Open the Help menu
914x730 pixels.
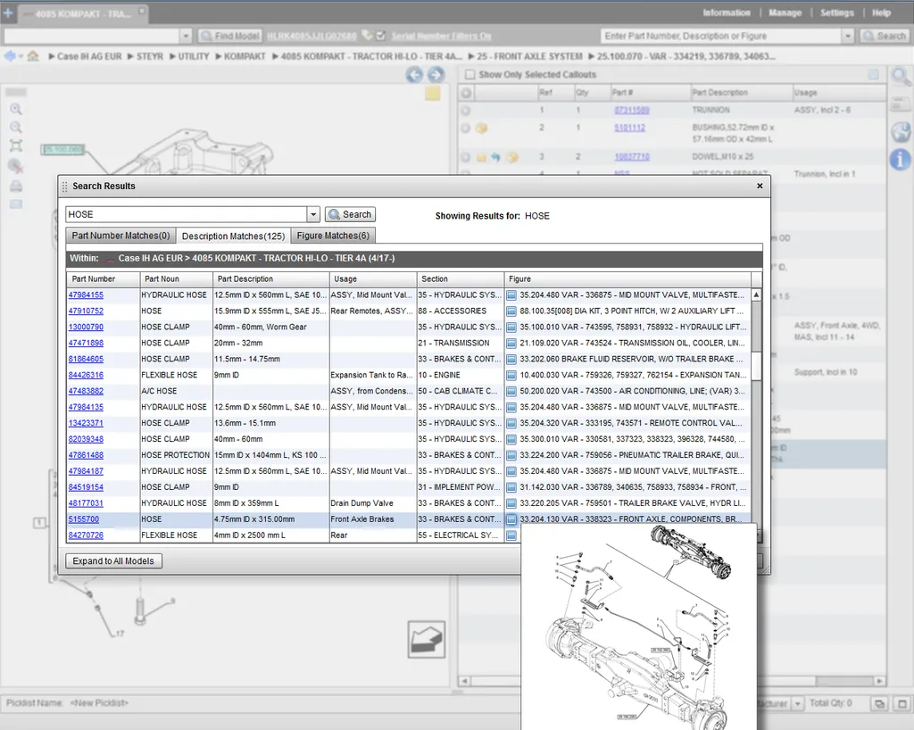tap(881, 12)
